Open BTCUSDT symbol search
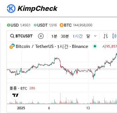The width and height of the screenshot is (117, 113). (x=22, y=36)
